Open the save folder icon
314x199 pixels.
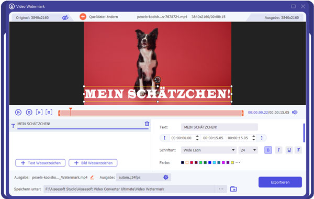tap(233, 189)
